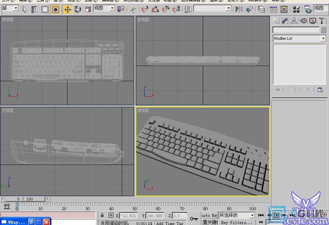Click Configure Modifier Sets icon
This screenshot has width=329, height=225.
point(320,90)
